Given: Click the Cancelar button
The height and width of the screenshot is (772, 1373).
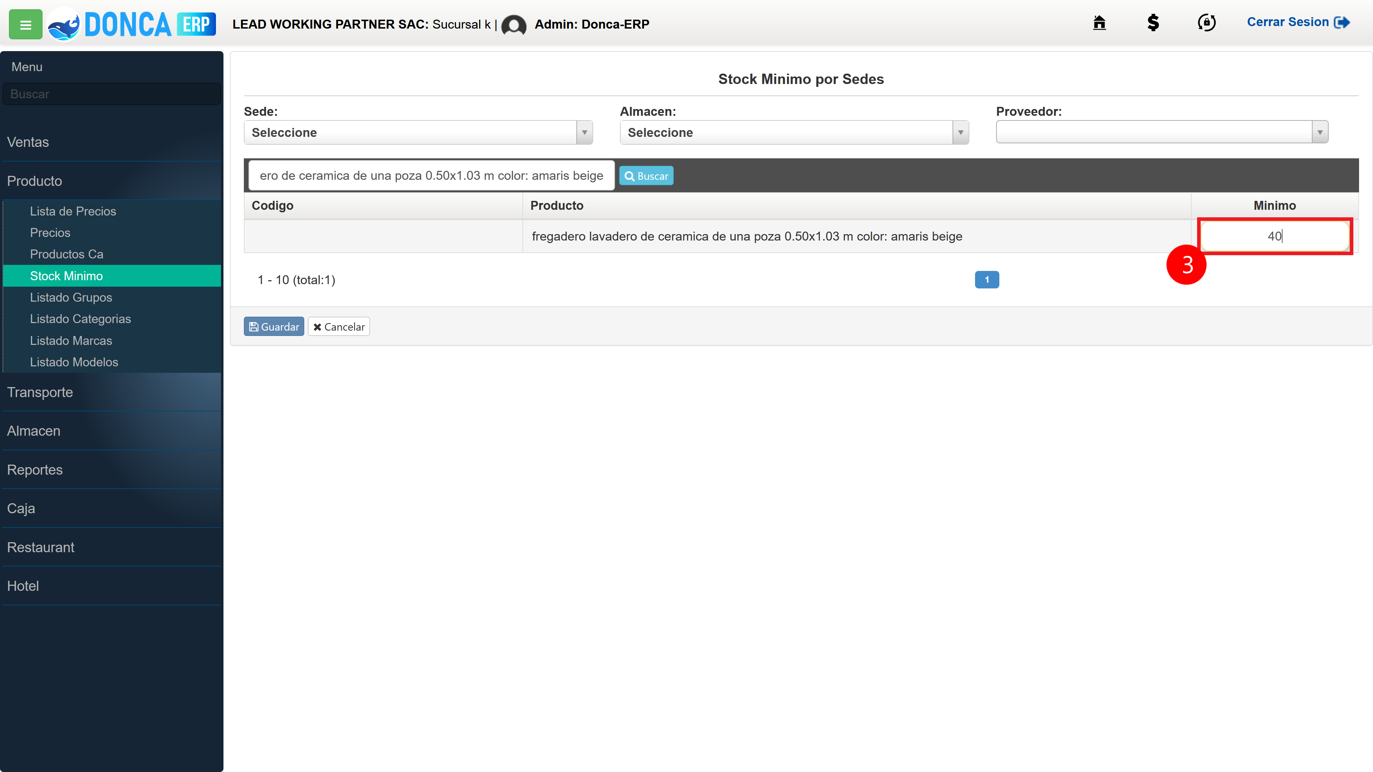Looking at the screenshot, I should pyautogui.click(x=339, y=327).
